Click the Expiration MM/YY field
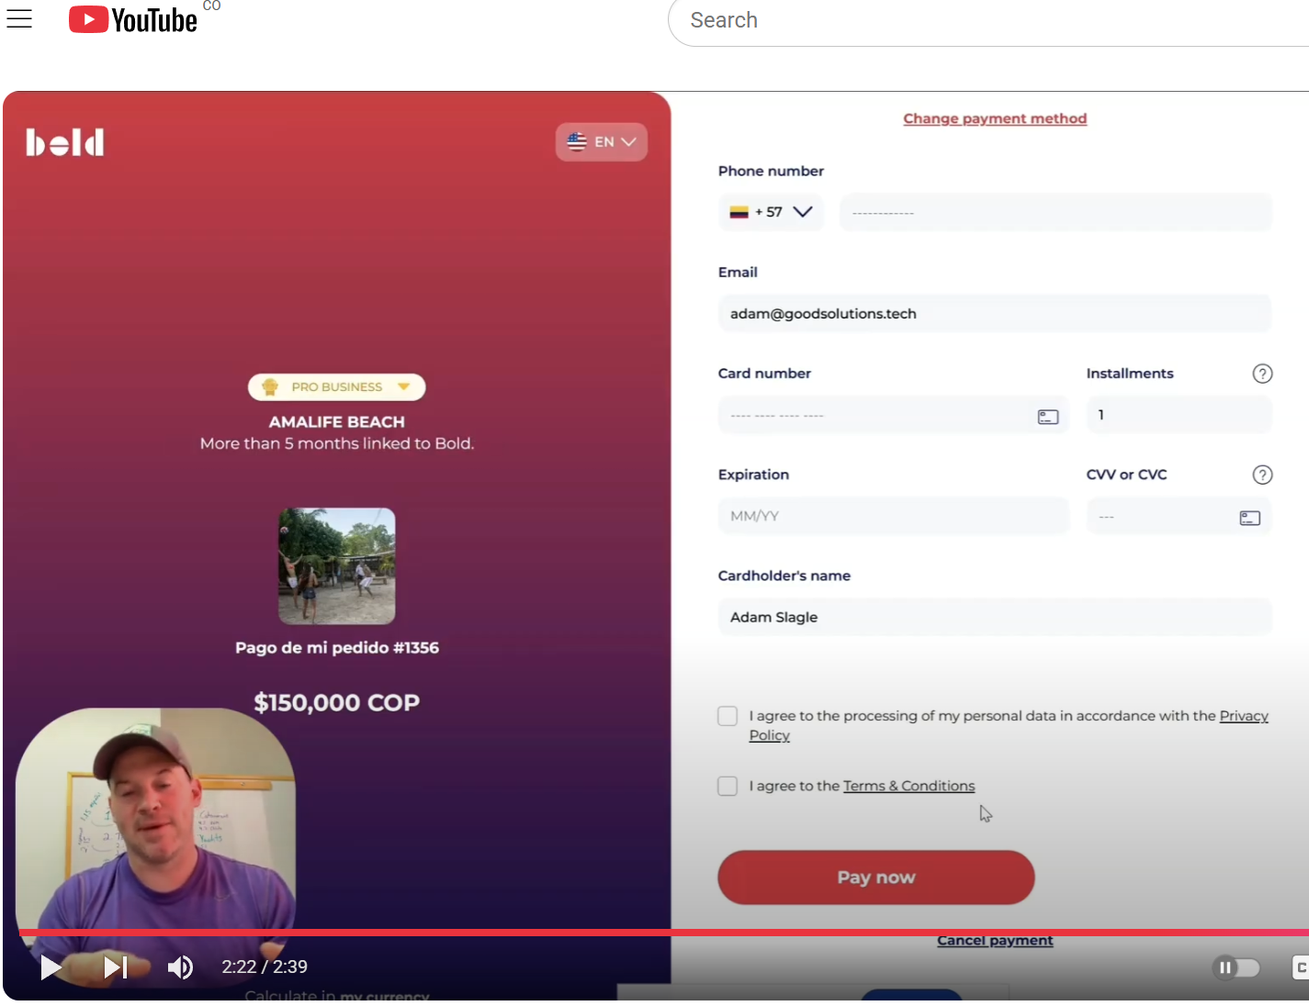 click(893, 516)
